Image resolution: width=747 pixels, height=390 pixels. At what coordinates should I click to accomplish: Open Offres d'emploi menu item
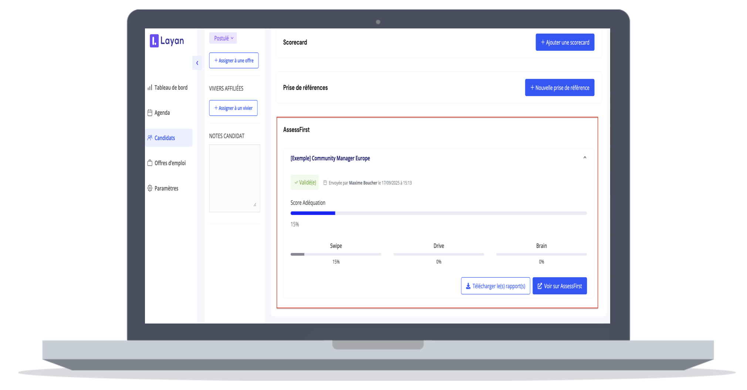(166, 163)
